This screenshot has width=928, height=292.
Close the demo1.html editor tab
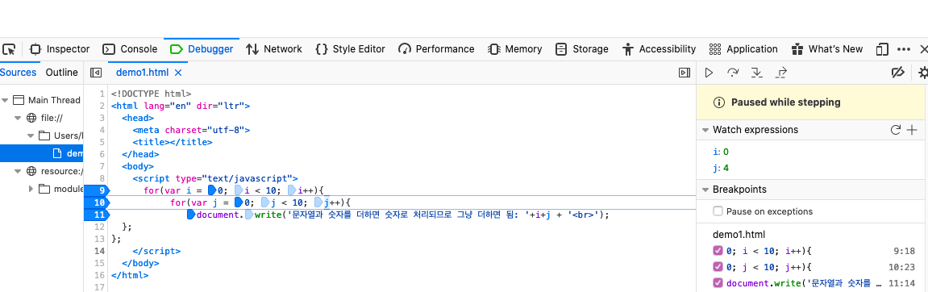[177, 73]
